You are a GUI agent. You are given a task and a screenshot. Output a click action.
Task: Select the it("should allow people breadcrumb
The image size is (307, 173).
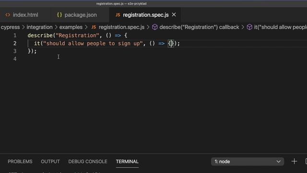[x=280, y=27]
